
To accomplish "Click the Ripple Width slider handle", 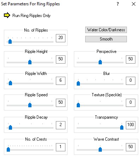I will (11, 83).
